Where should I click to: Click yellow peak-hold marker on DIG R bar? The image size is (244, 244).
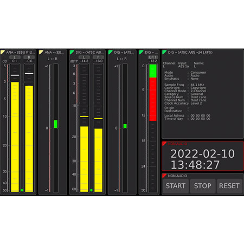tap(98, 118)
